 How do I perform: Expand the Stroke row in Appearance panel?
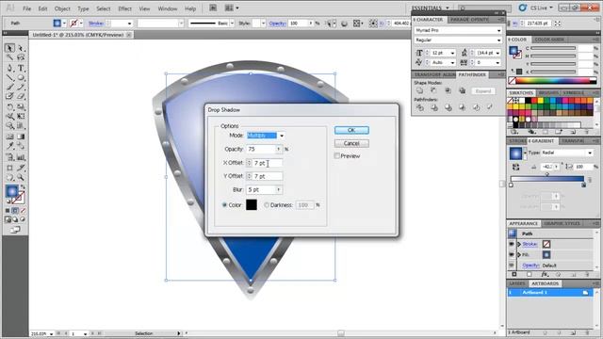click(519, 244)
